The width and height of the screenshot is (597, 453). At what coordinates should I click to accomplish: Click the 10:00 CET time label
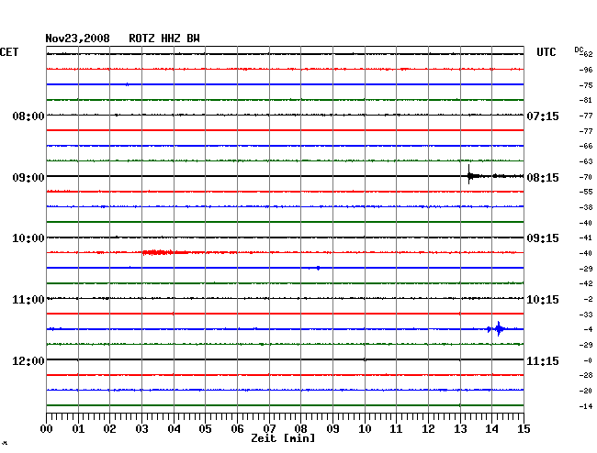pyautogui.click(x=28, y=238)
